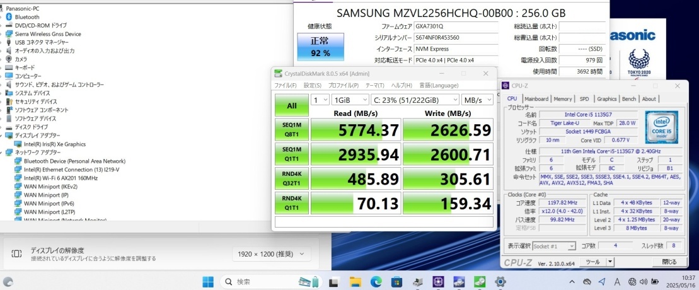Click the IME 'A' input mode indicator
This screenshot has height=290, width=699.
(618, 282)
